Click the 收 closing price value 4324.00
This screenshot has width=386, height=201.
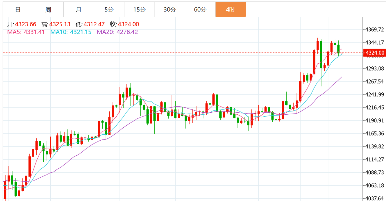(x=128, y=24)
